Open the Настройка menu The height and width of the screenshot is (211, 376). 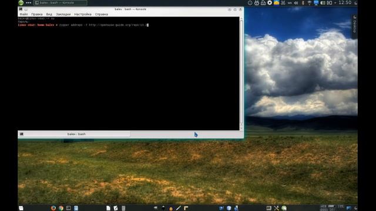83,14
